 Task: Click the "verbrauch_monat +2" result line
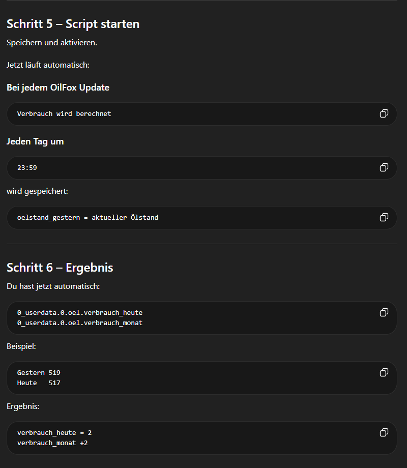tap(52, 443)
